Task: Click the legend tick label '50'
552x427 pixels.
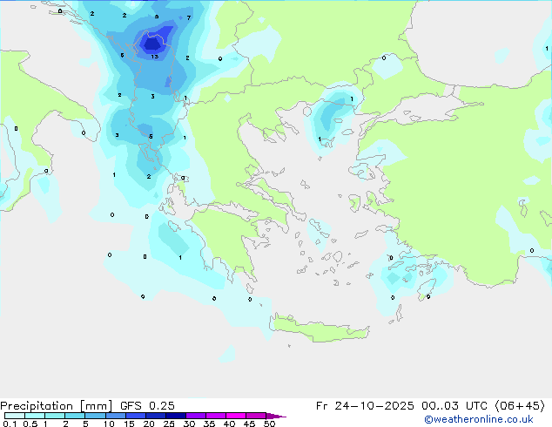Action: click(x=270, y=424)
